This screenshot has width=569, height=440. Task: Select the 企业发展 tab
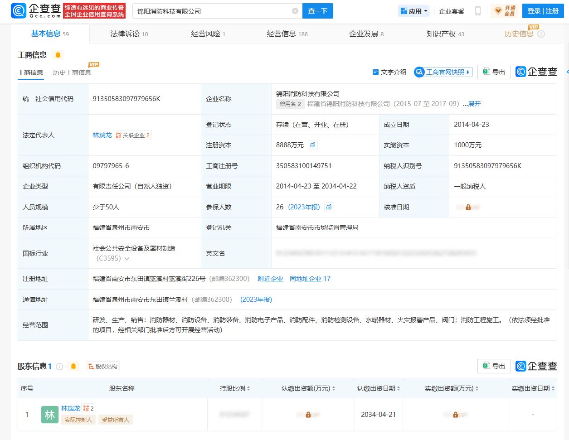point(366,34)
